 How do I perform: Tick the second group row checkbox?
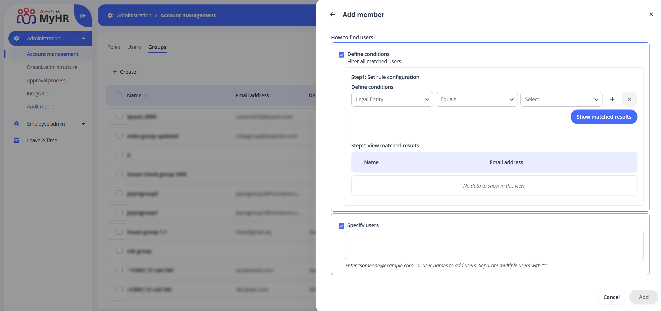pyautogui.click(x=119, y=136)
